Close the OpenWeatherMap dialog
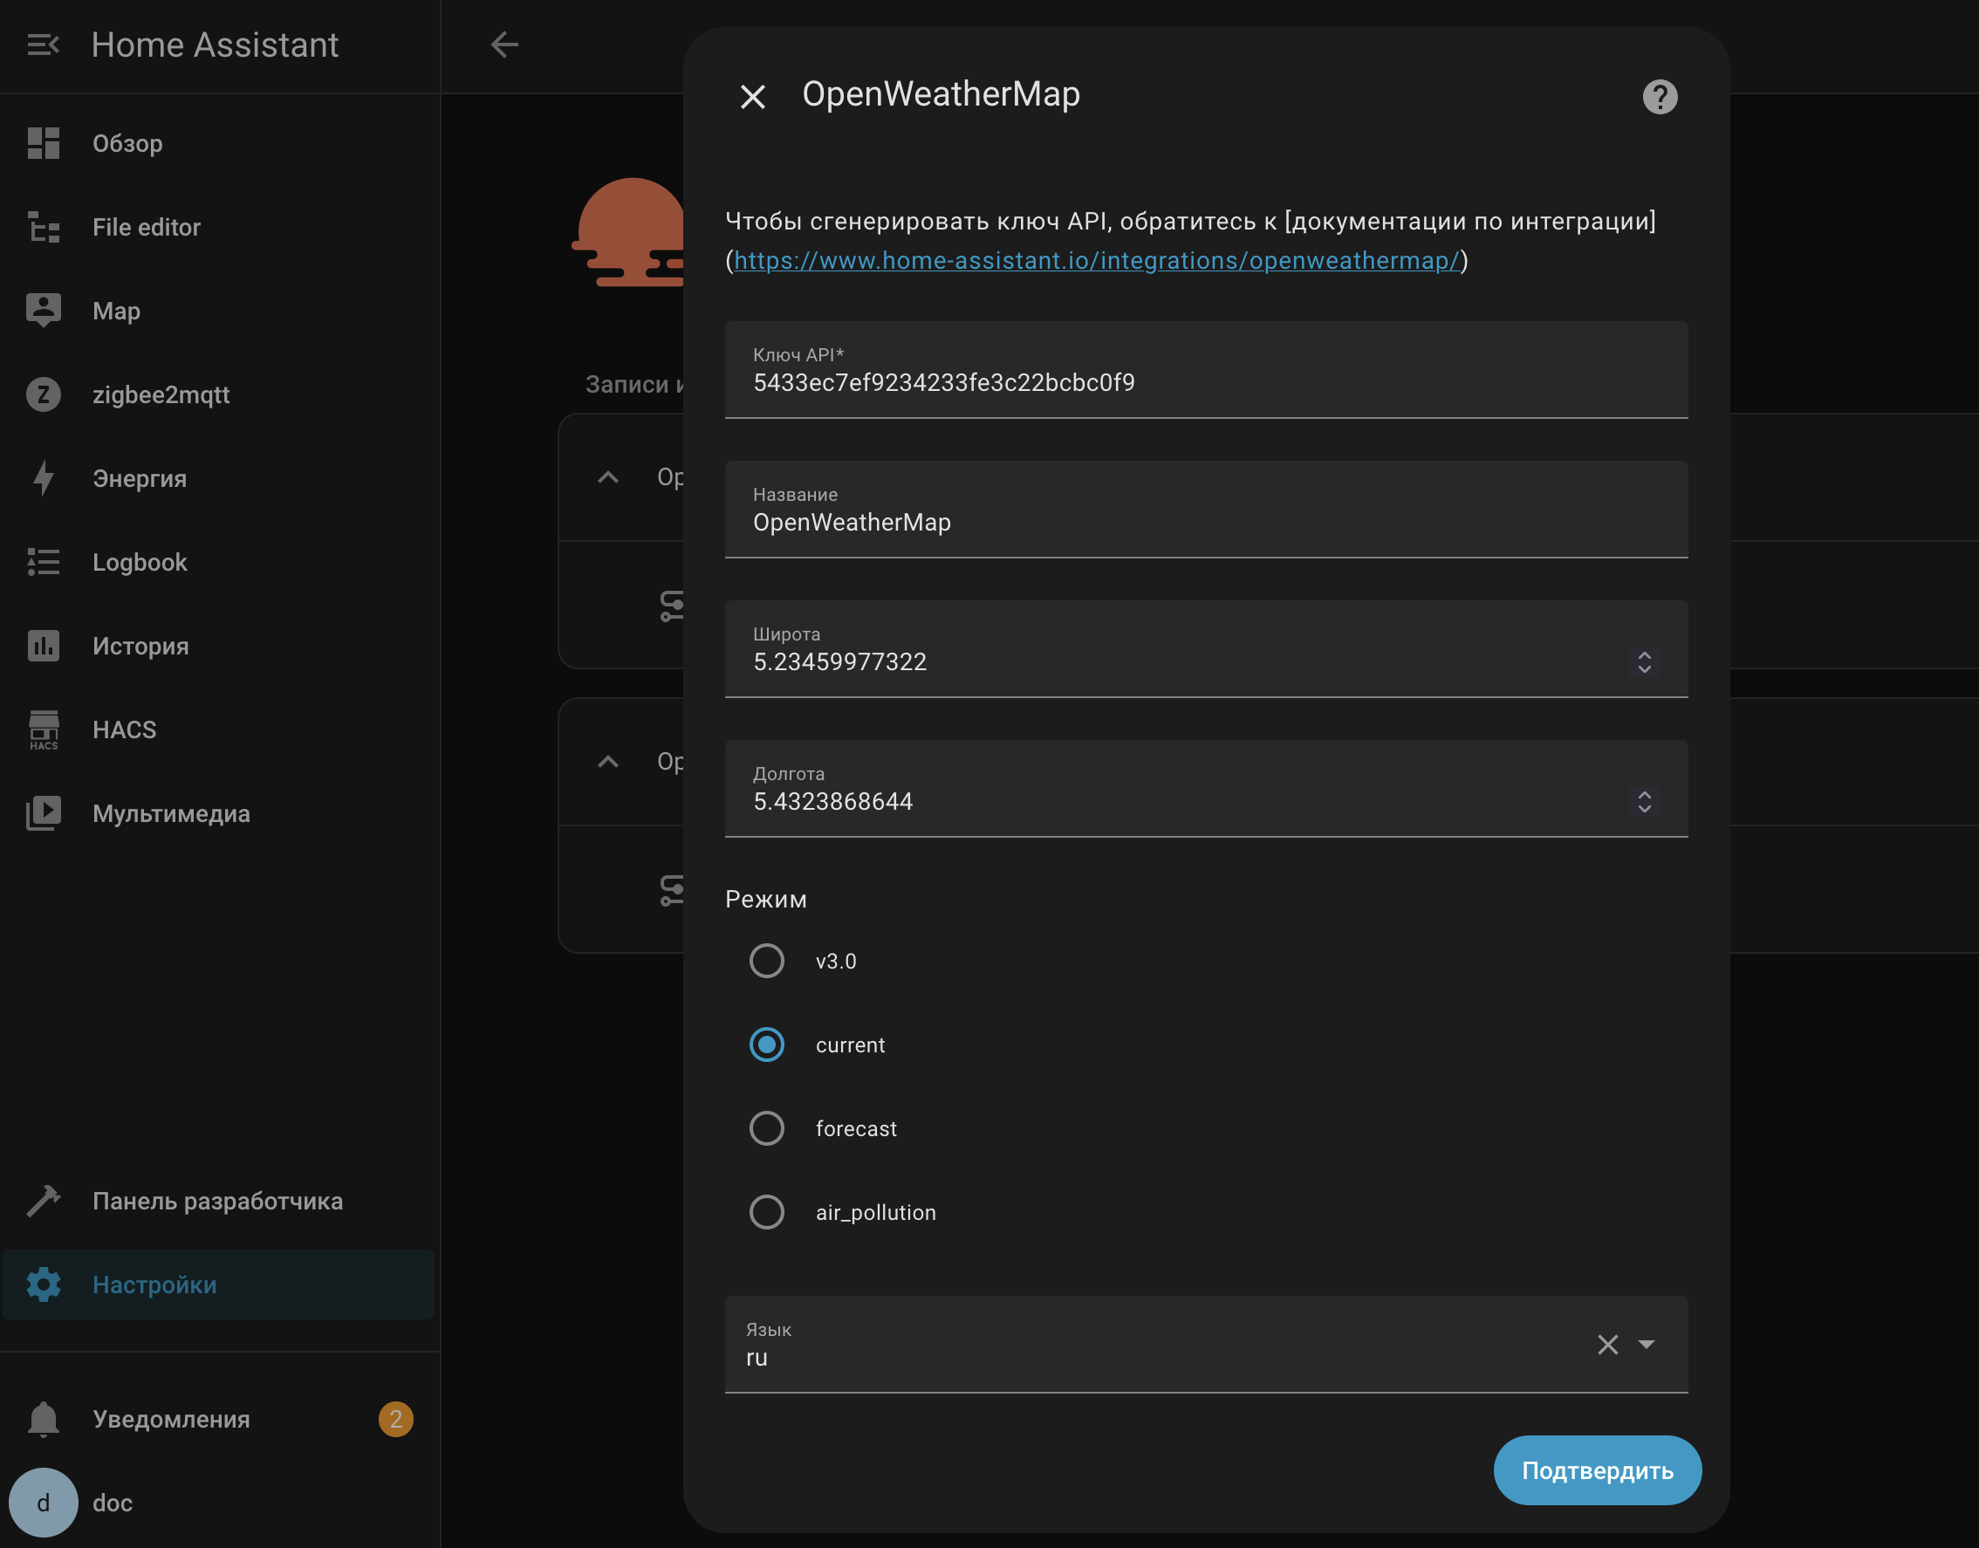The height and width of the screenshot is (1548, 1979). click(x=752, y=97)
